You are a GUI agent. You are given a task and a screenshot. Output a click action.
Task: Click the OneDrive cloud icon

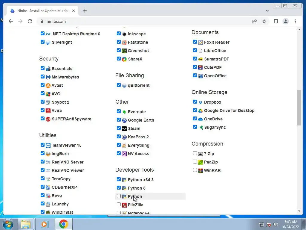coord(201,119)
